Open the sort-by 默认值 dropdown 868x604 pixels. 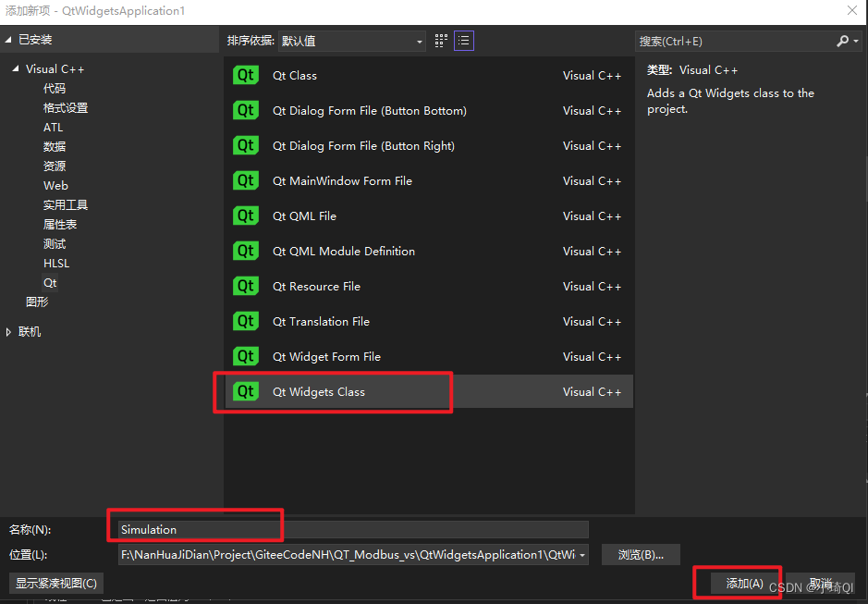pos(351,41)
